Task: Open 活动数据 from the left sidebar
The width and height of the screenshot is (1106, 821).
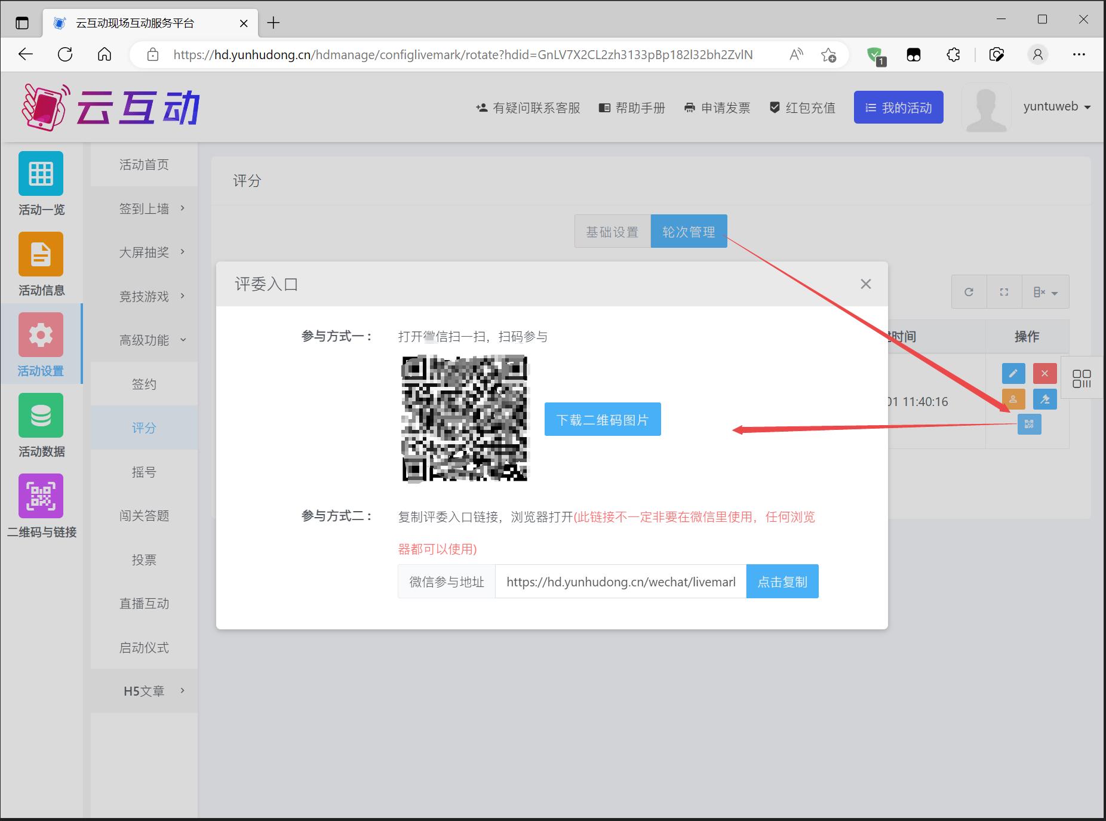Action: [x=41, y=425]
